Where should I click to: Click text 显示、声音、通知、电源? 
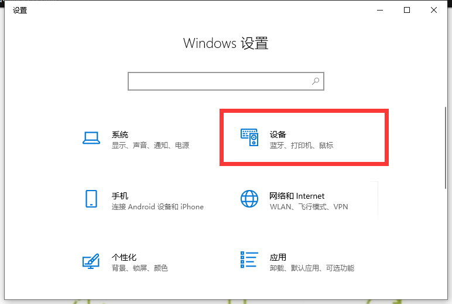click(x=150, y=146)
